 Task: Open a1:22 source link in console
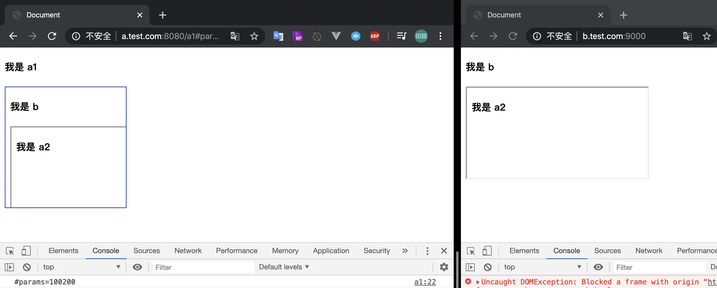tap(425, 282)
